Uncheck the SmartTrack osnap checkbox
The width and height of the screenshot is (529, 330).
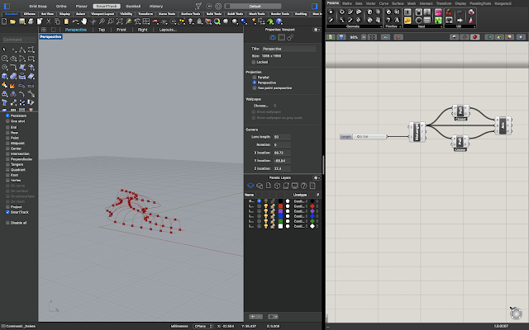[7, 212]
